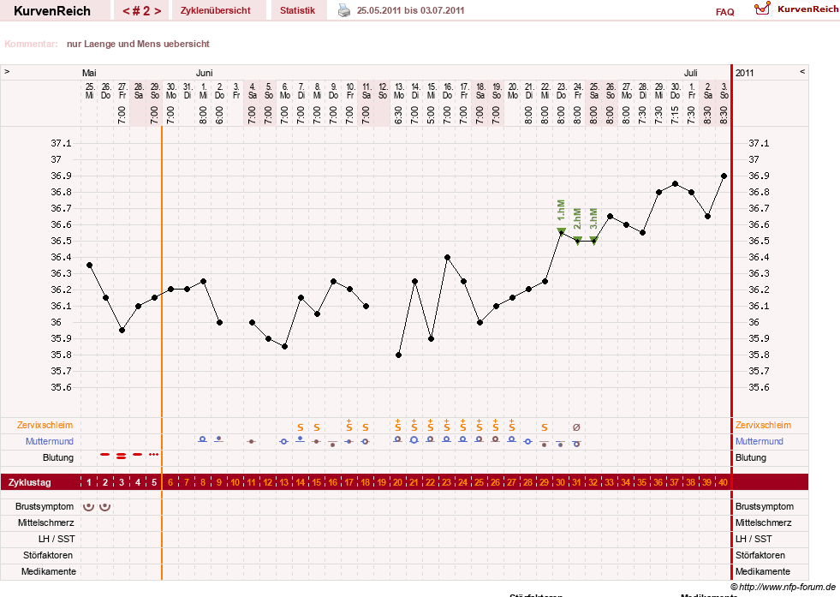Open the Statistik tab
This screenshot has width=840, height=597.
[x=297, y=10]
